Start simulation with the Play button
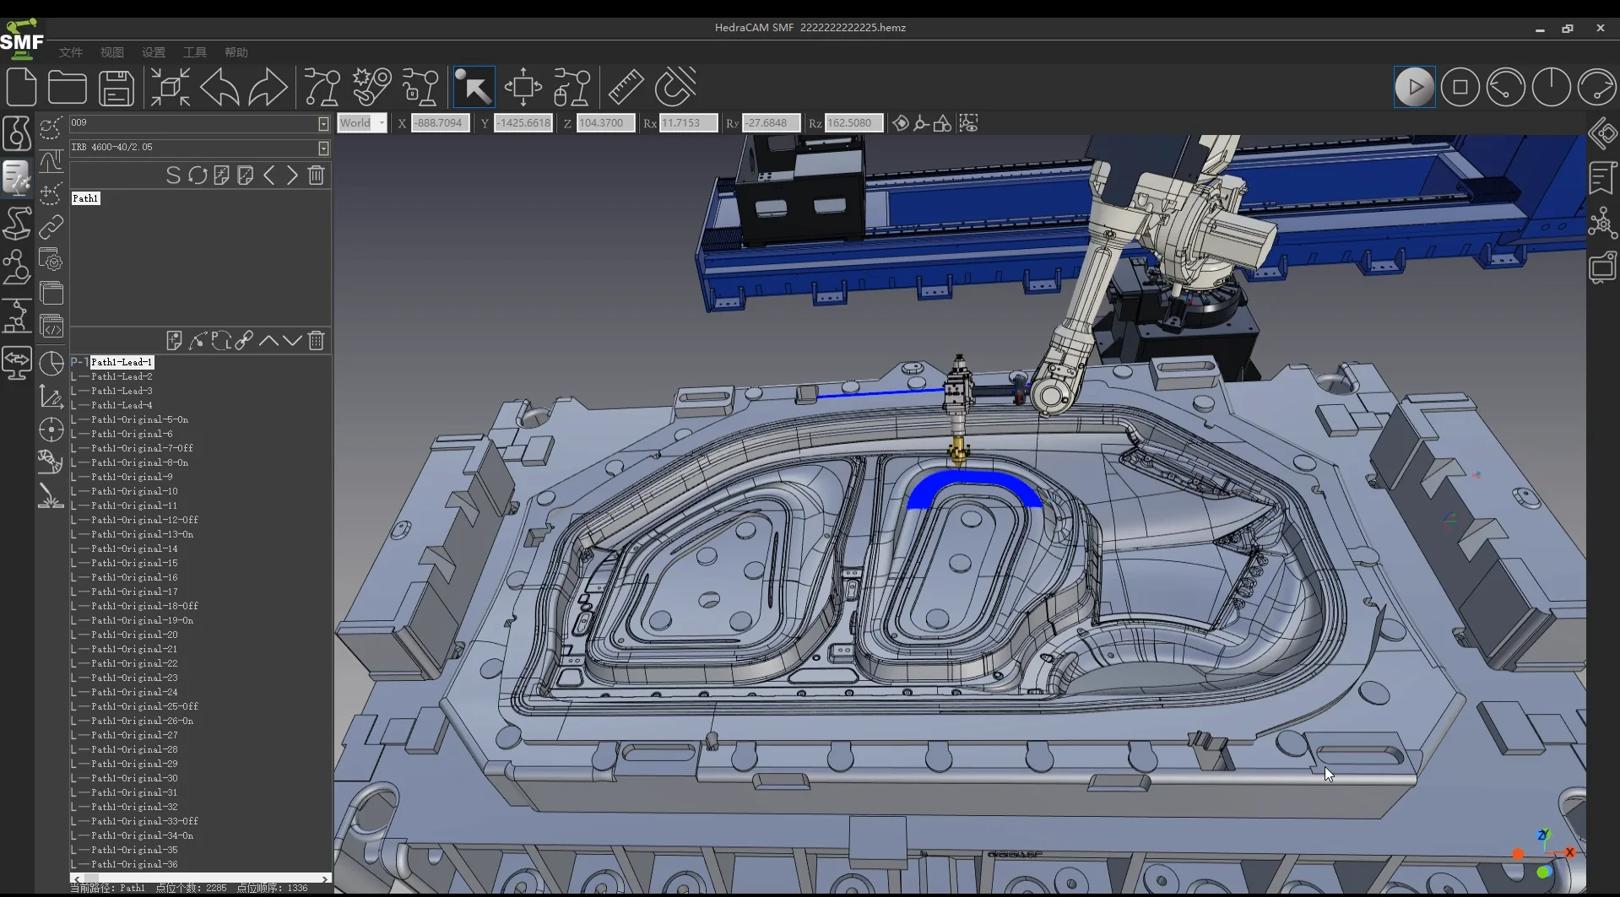Screen dimensions: 1620x897 [1414, 87]
